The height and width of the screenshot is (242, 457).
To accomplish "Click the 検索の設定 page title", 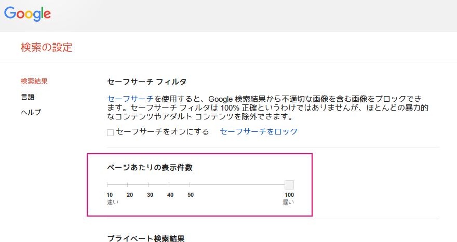I will pyautogui.click(x=46, y=47).
